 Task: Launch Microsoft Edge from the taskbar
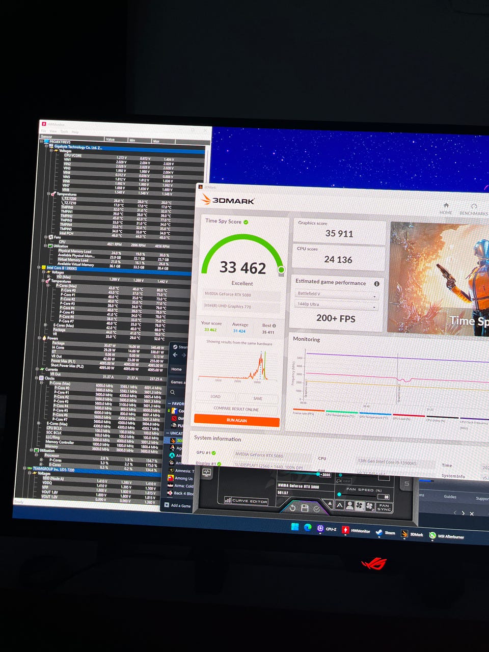coord(308,527)
